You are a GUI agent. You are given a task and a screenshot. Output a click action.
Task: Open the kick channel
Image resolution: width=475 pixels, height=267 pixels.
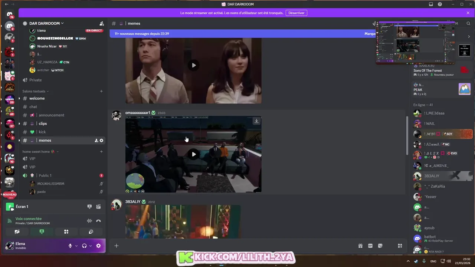click(x=62, y=132)
